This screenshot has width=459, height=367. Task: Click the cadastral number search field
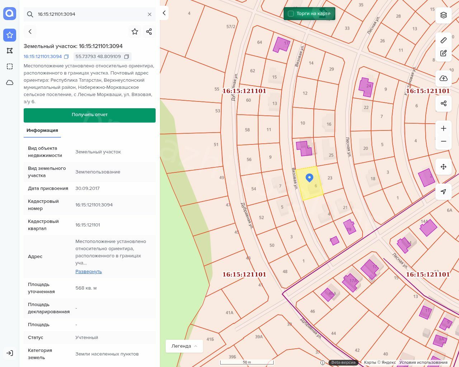pyautogui.click(x=90, y=14)
